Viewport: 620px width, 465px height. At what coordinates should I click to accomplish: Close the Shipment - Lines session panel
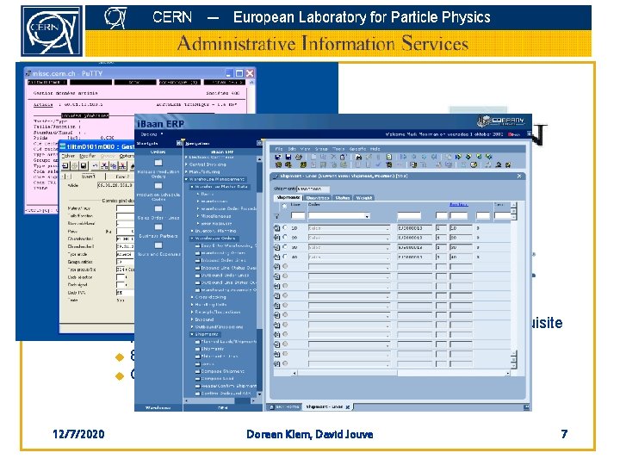tap(519, 177)
